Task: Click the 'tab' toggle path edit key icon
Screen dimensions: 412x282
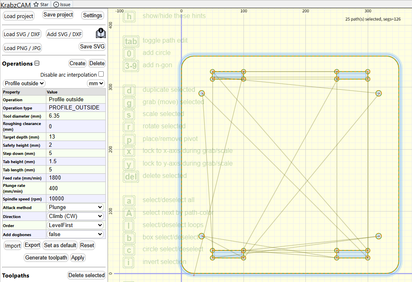Action: 131,41
